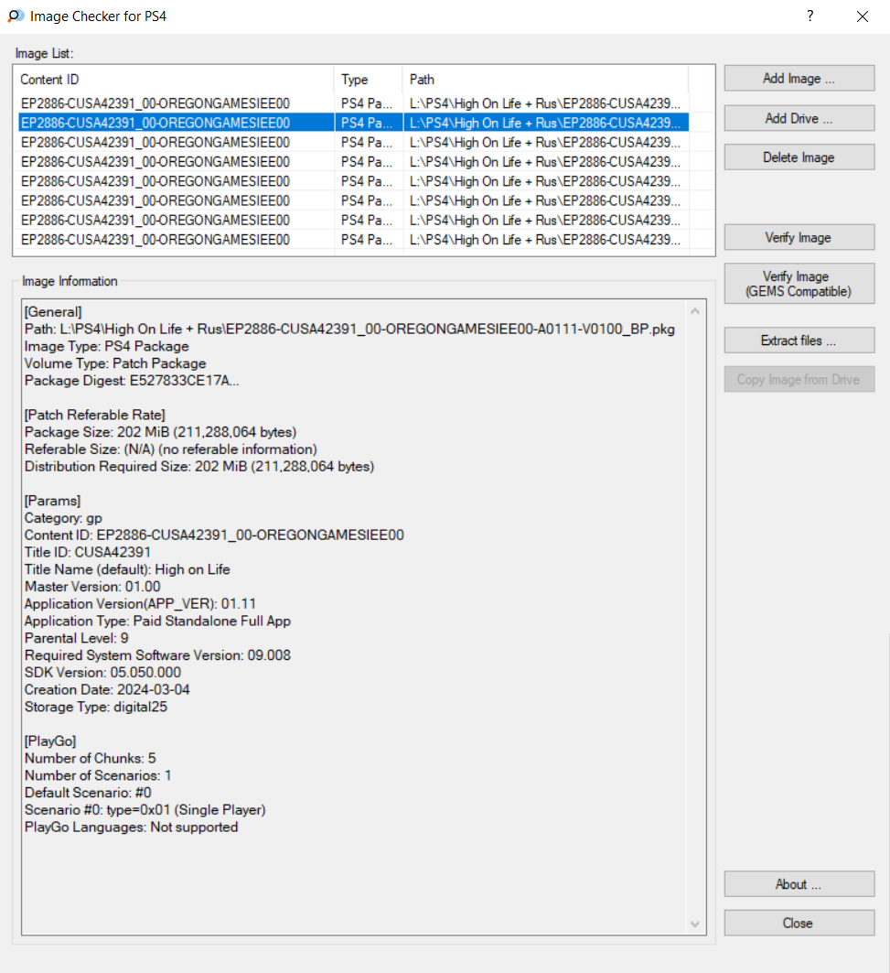Click the Application Type Paid Standalone line
The width and height of the screenshot is (890, 973).
coord(157,622)
